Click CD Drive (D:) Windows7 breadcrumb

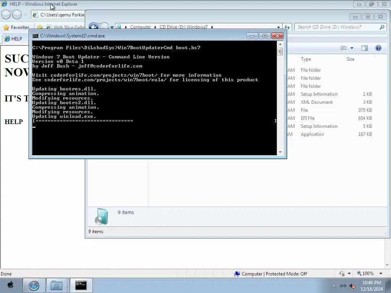183,27
